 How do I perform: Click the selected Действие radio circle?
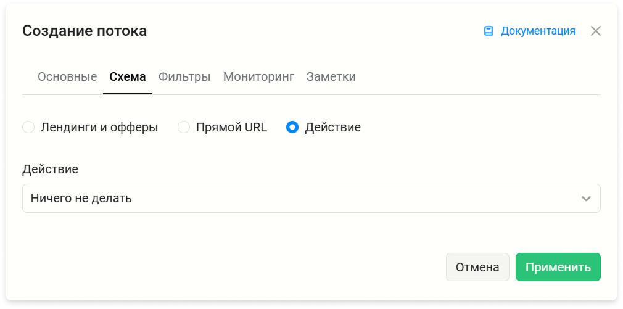point(292,128)
